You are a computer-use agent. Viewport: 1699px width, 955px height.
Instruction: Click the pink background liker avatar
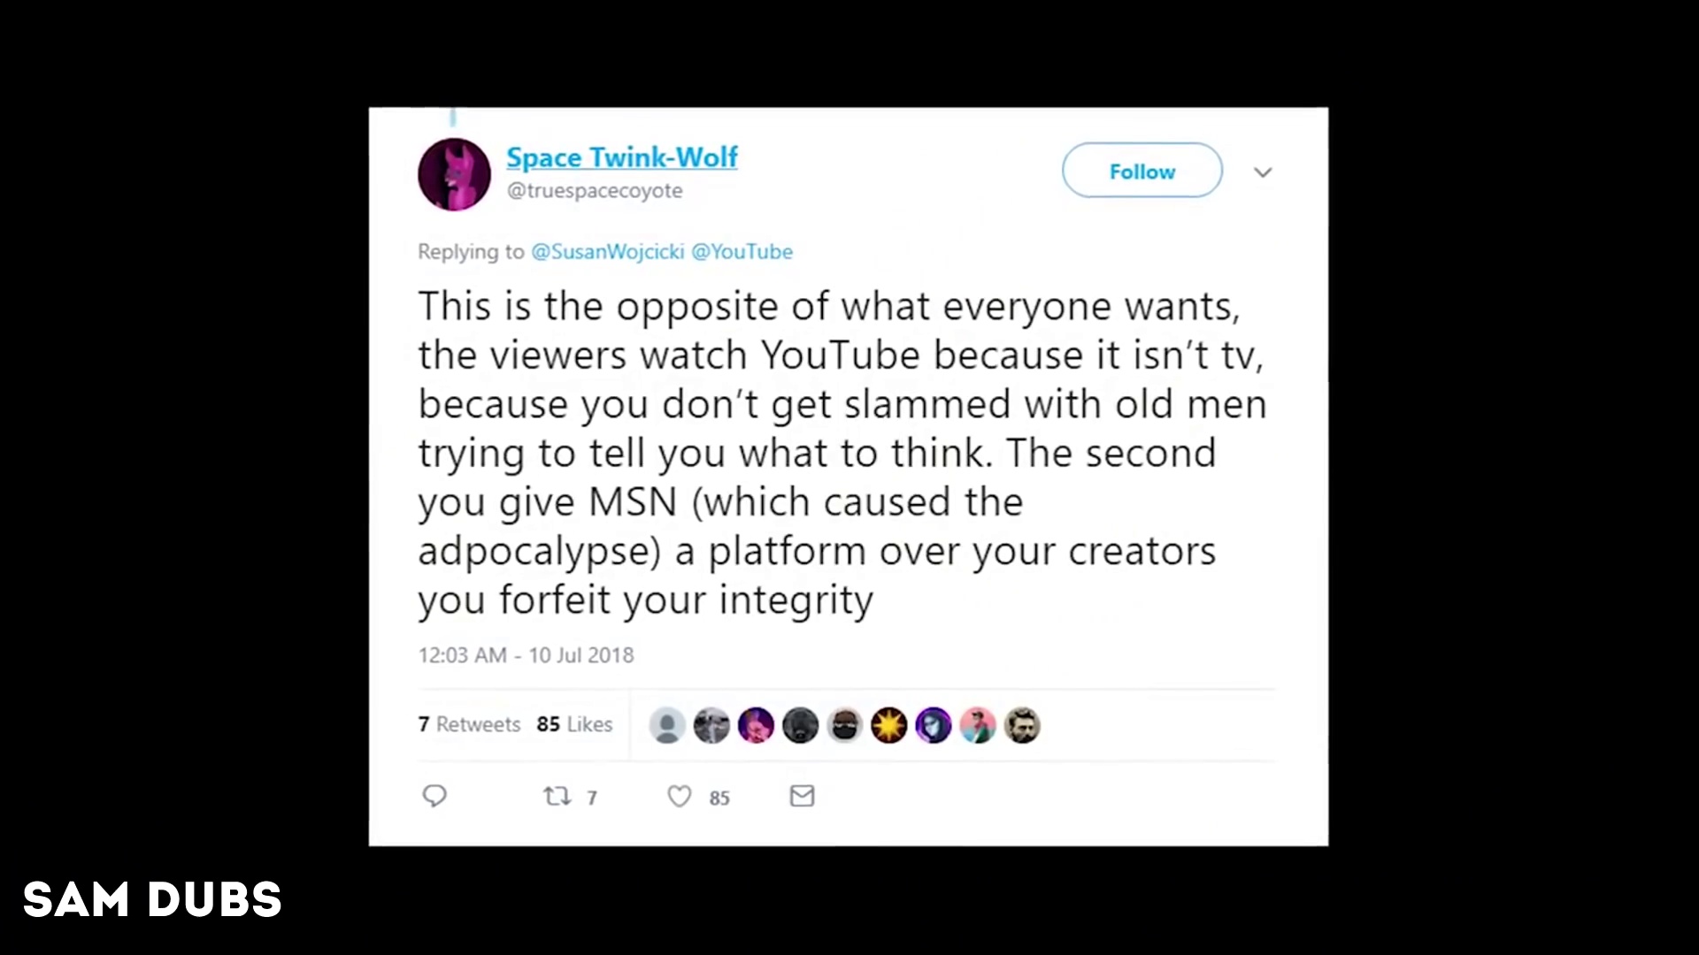coord(978,725)
